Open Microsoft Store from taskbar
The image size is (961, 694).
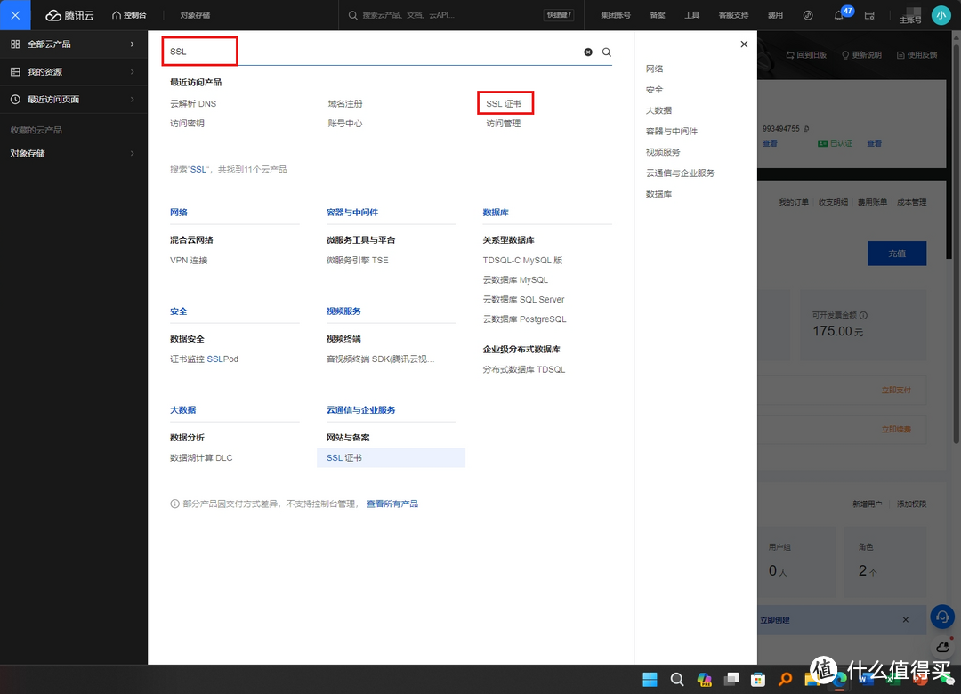coord(758,679)
